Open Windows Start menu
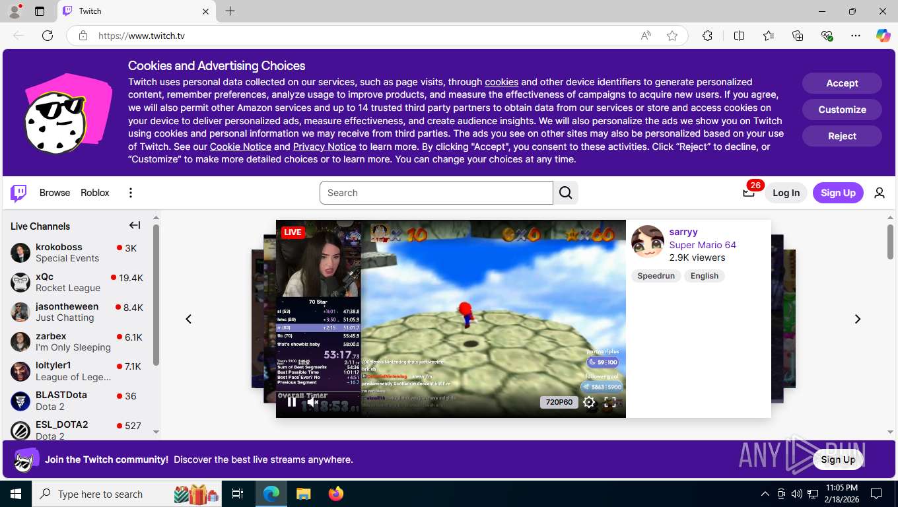The width and height of the screenshot is (898, 507). point(16,494)
